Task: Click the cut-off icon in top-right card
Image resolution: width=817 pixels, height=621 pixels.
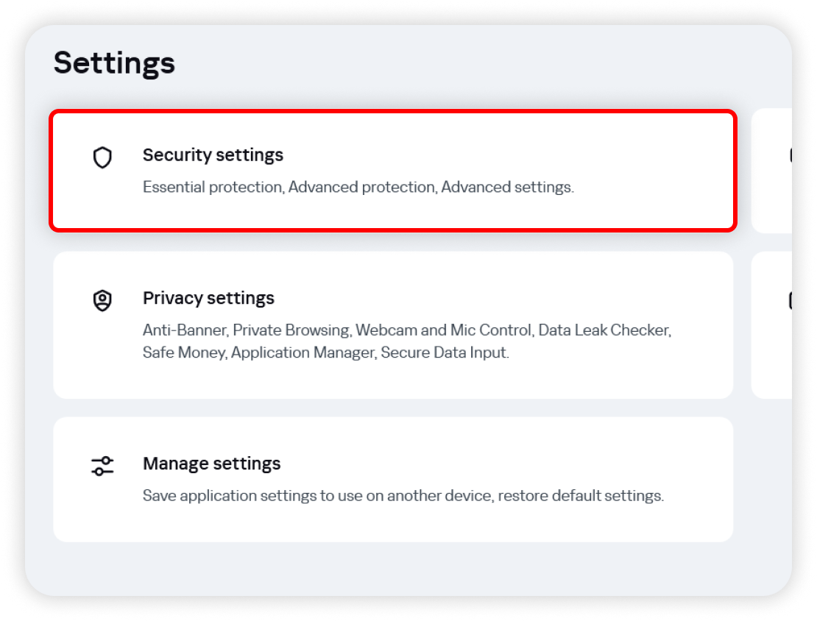Action: click(790, 155)
